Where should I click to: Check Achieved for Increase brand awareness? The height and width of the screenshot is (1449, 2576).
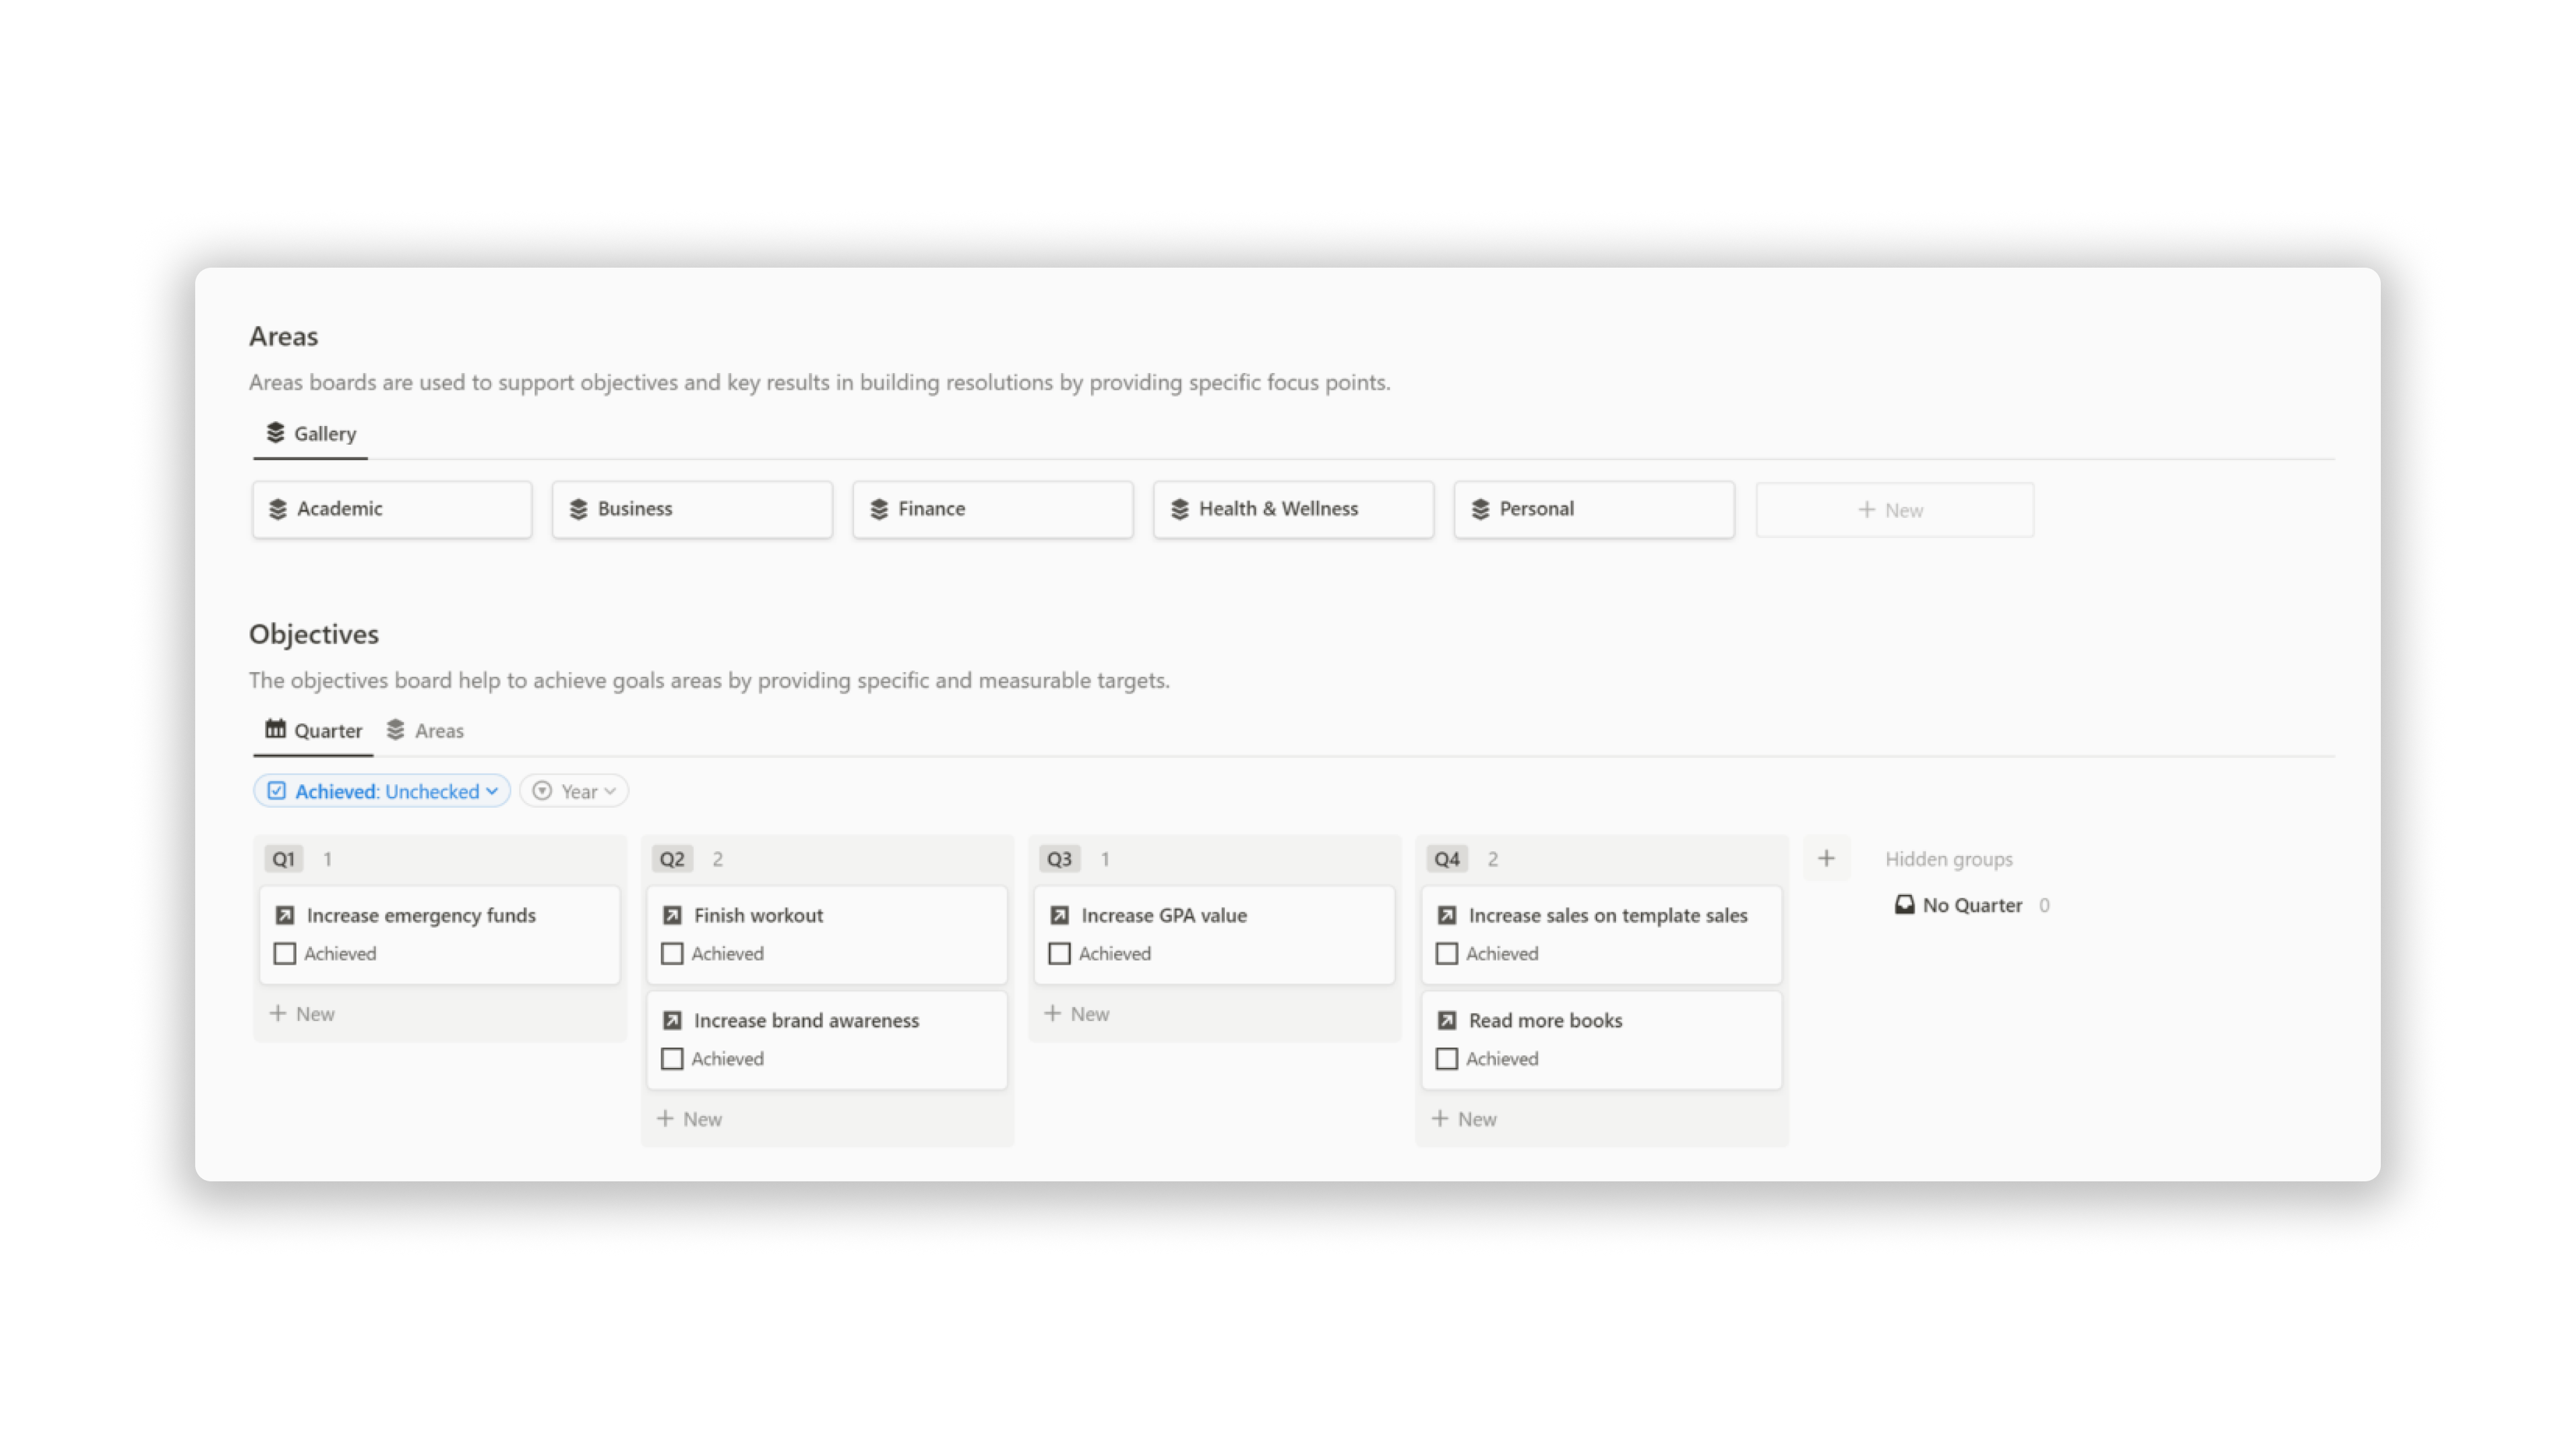672,1058
